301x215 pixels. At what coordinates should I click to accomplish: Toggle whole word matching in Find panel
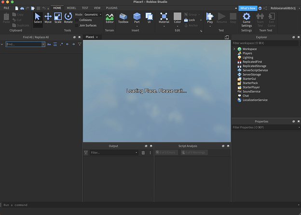tap(55, 44)
